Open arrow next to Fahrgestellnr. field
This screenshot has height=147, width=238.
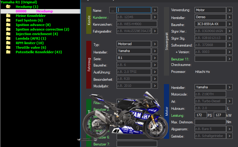155,31
